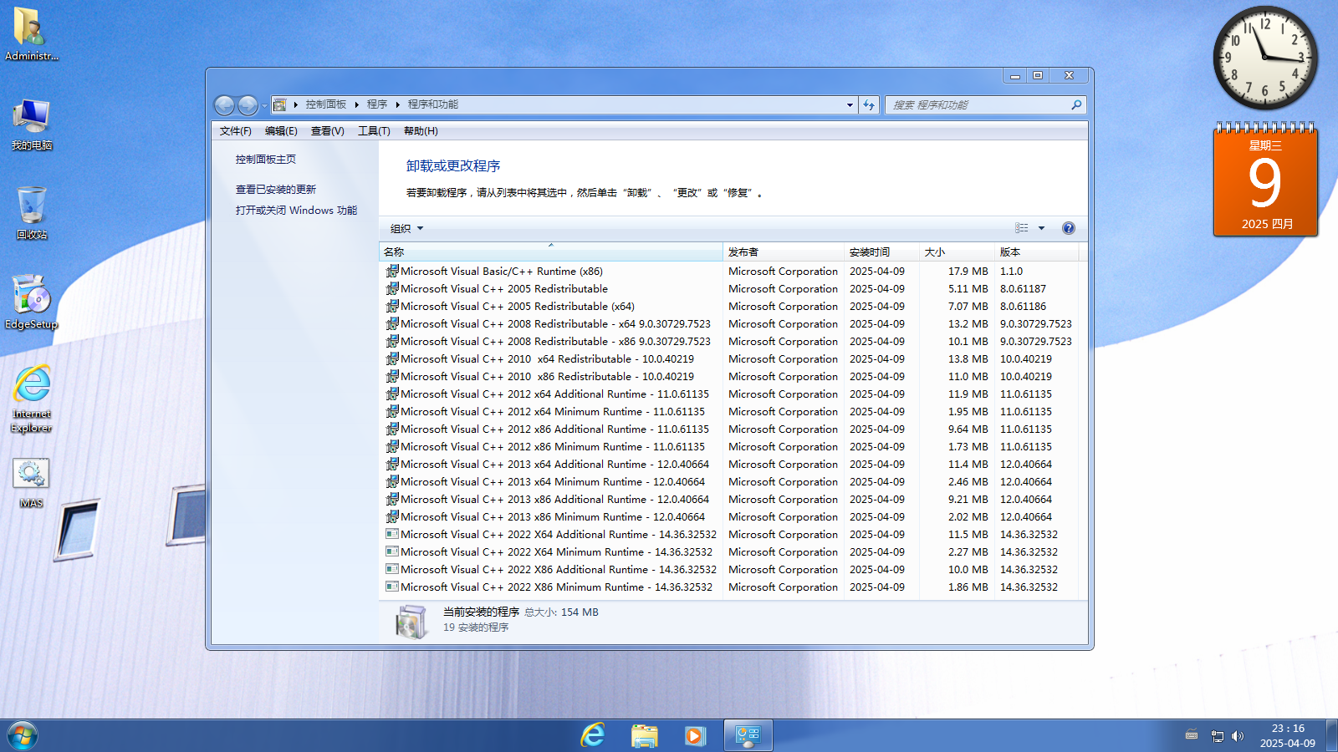The height and width of the screenshot is (752, 1338).
Task: Select icon of Visual C++ 2010 x86 Redistributable
Action: 392,376
